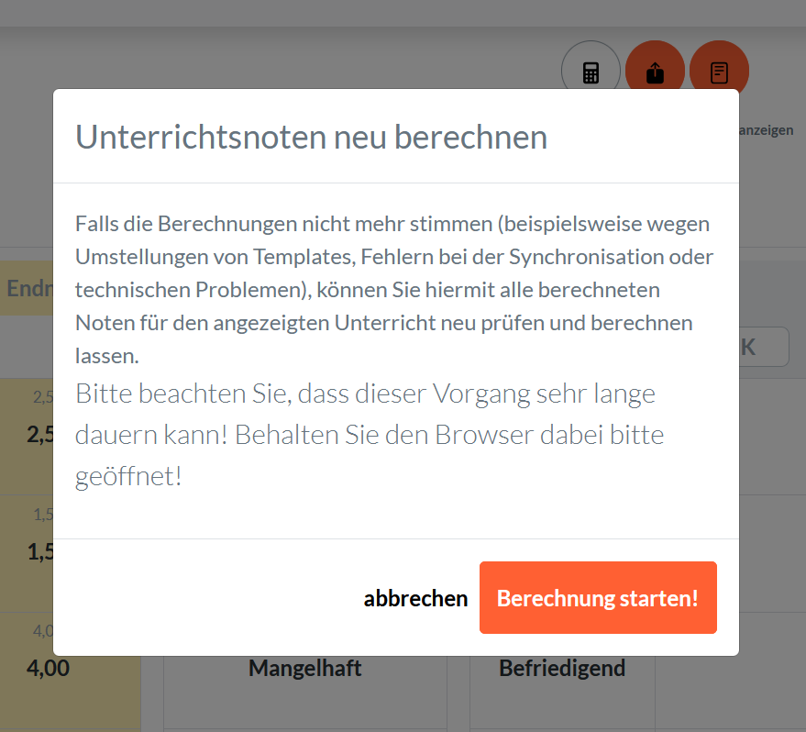Click the partially visible K button
Viewport: 806px width, 732px height.
(x=763, y=347)
